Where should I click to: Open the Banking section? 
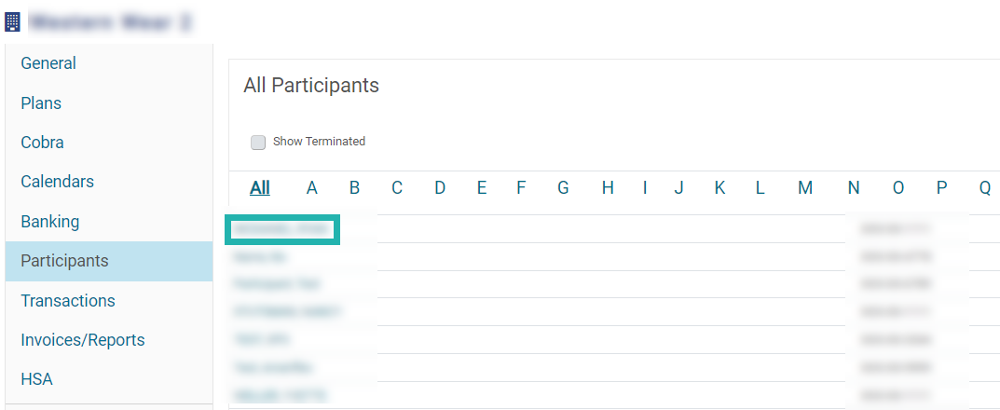click(50, 222)
